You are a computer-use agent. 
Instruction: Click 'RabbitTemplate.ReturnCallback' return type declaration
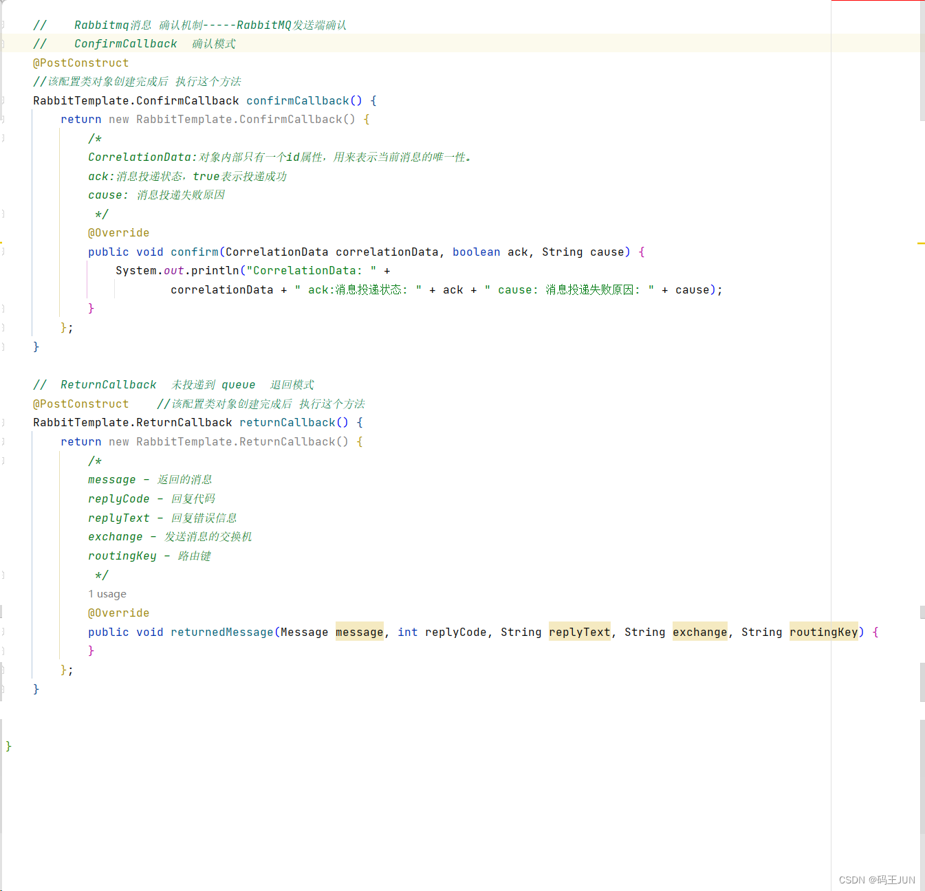132,422
